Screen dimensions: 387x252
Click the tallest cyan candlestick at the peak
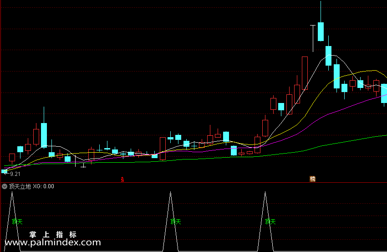[321, 31]
